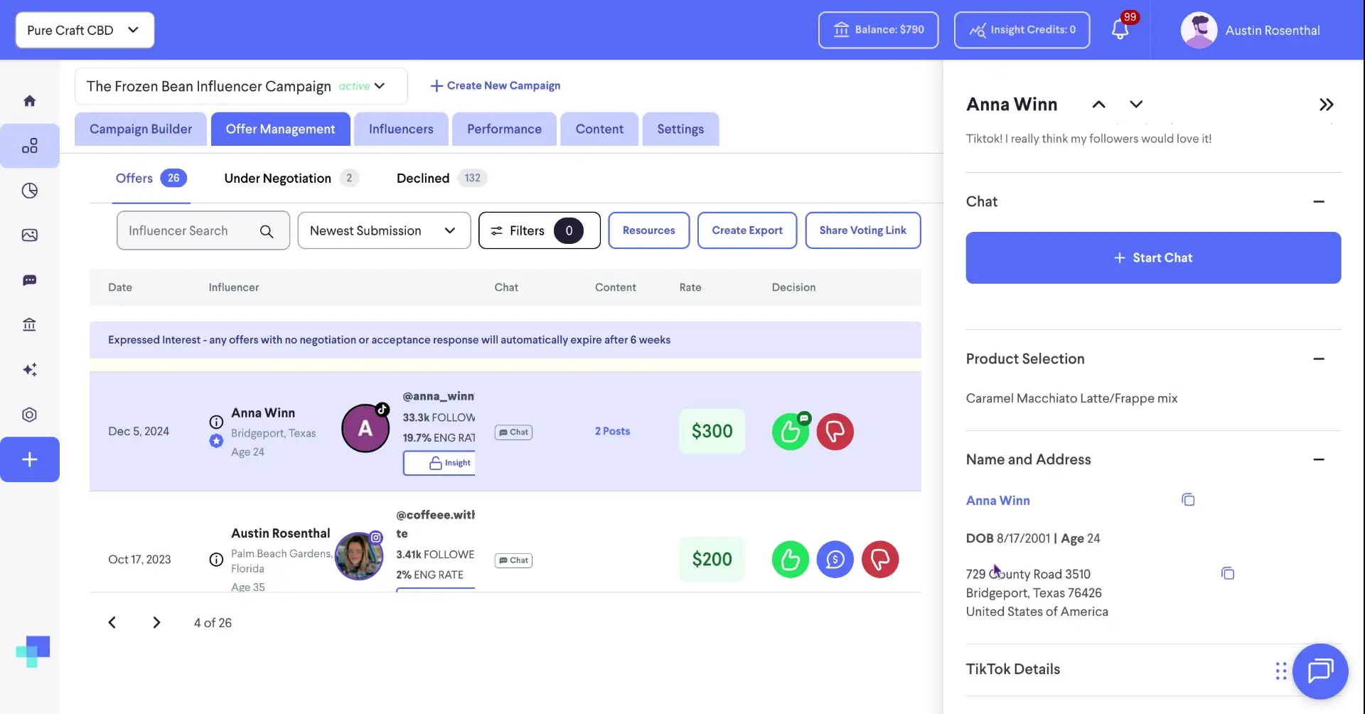Image resolution: width=1365 pixels, height=714 pixels.
Task: Send counter-offer via dollar chat icon
Action: (x=835, y=560)
